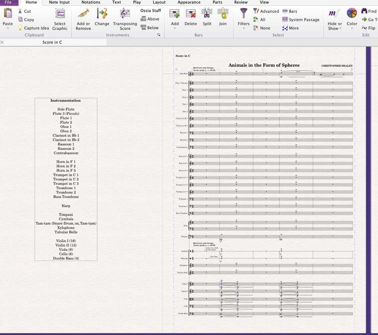Open Add or Remove instruments

pyautogui.click(x=83, y=14)
